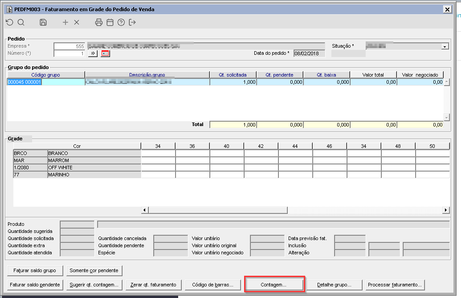Click the size 42 column header
The width and height of the screenshot is (461, 298).
coord(261,146)
